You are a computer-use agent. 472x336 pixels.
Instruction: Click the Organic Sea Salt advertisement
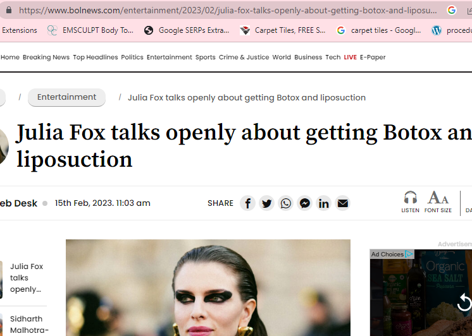pos(421,292)
